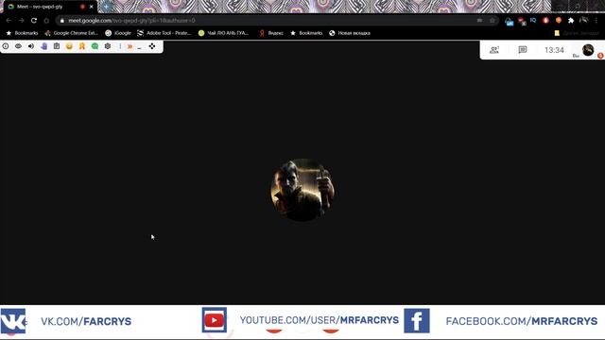Image resolution: width=605 pixels, height=340 pixels.
Task: Open the clipboard attendance icon
Action: (57, 46)
